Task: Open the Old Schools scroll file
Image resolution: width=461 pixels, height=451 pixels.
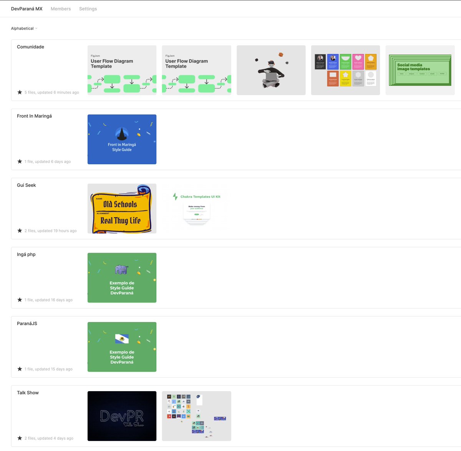Action: coord(122,208)
